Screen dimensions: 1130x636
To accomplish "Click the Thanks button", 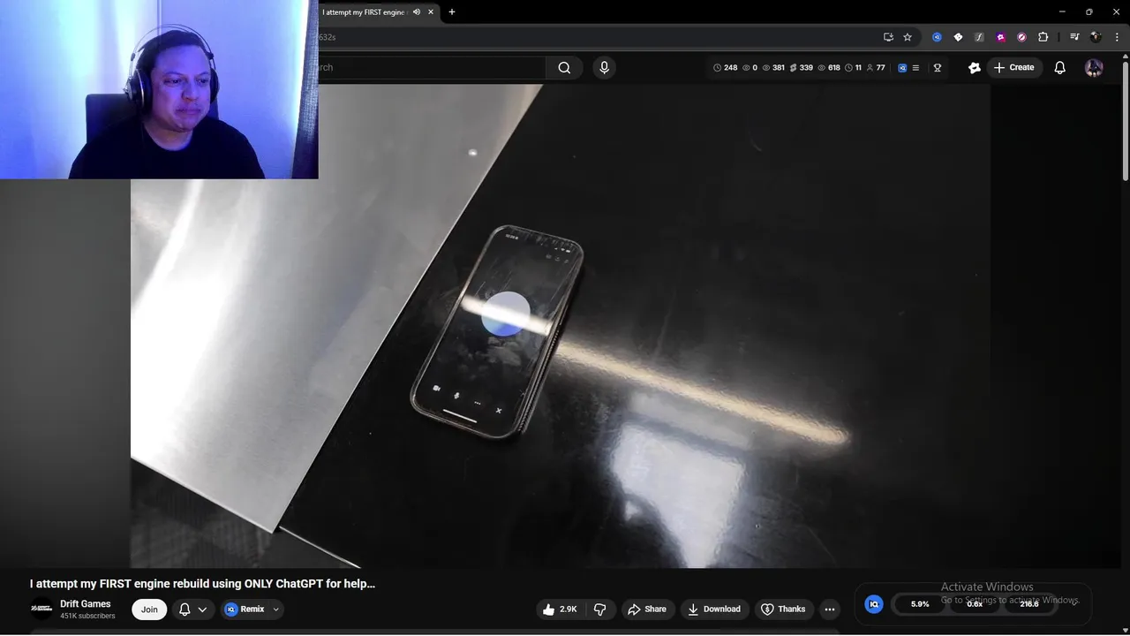I will point(783,609).
